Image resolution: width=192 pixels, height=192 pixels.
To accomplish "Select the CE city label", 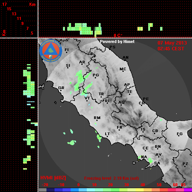I will pos(146,148).
